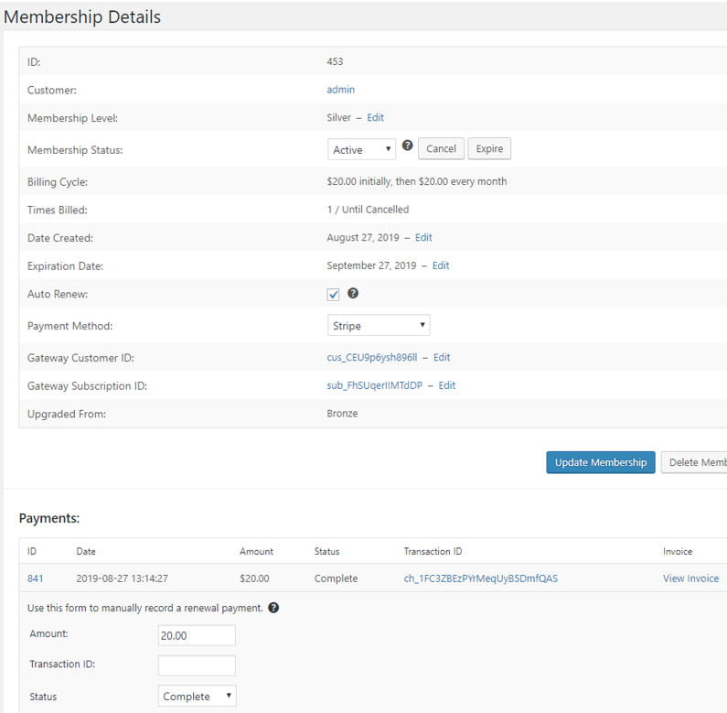Edit the Date Created value

tap(423, 238)
